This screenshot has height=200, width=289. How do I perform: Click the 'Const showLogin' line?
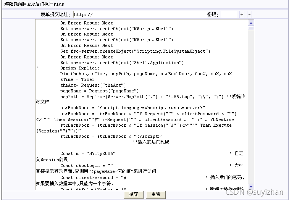[x=87, y=166]
